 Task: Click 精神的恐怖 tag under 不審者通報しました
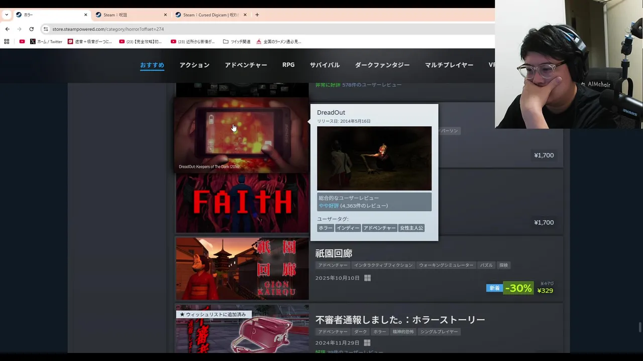[404, 332]
